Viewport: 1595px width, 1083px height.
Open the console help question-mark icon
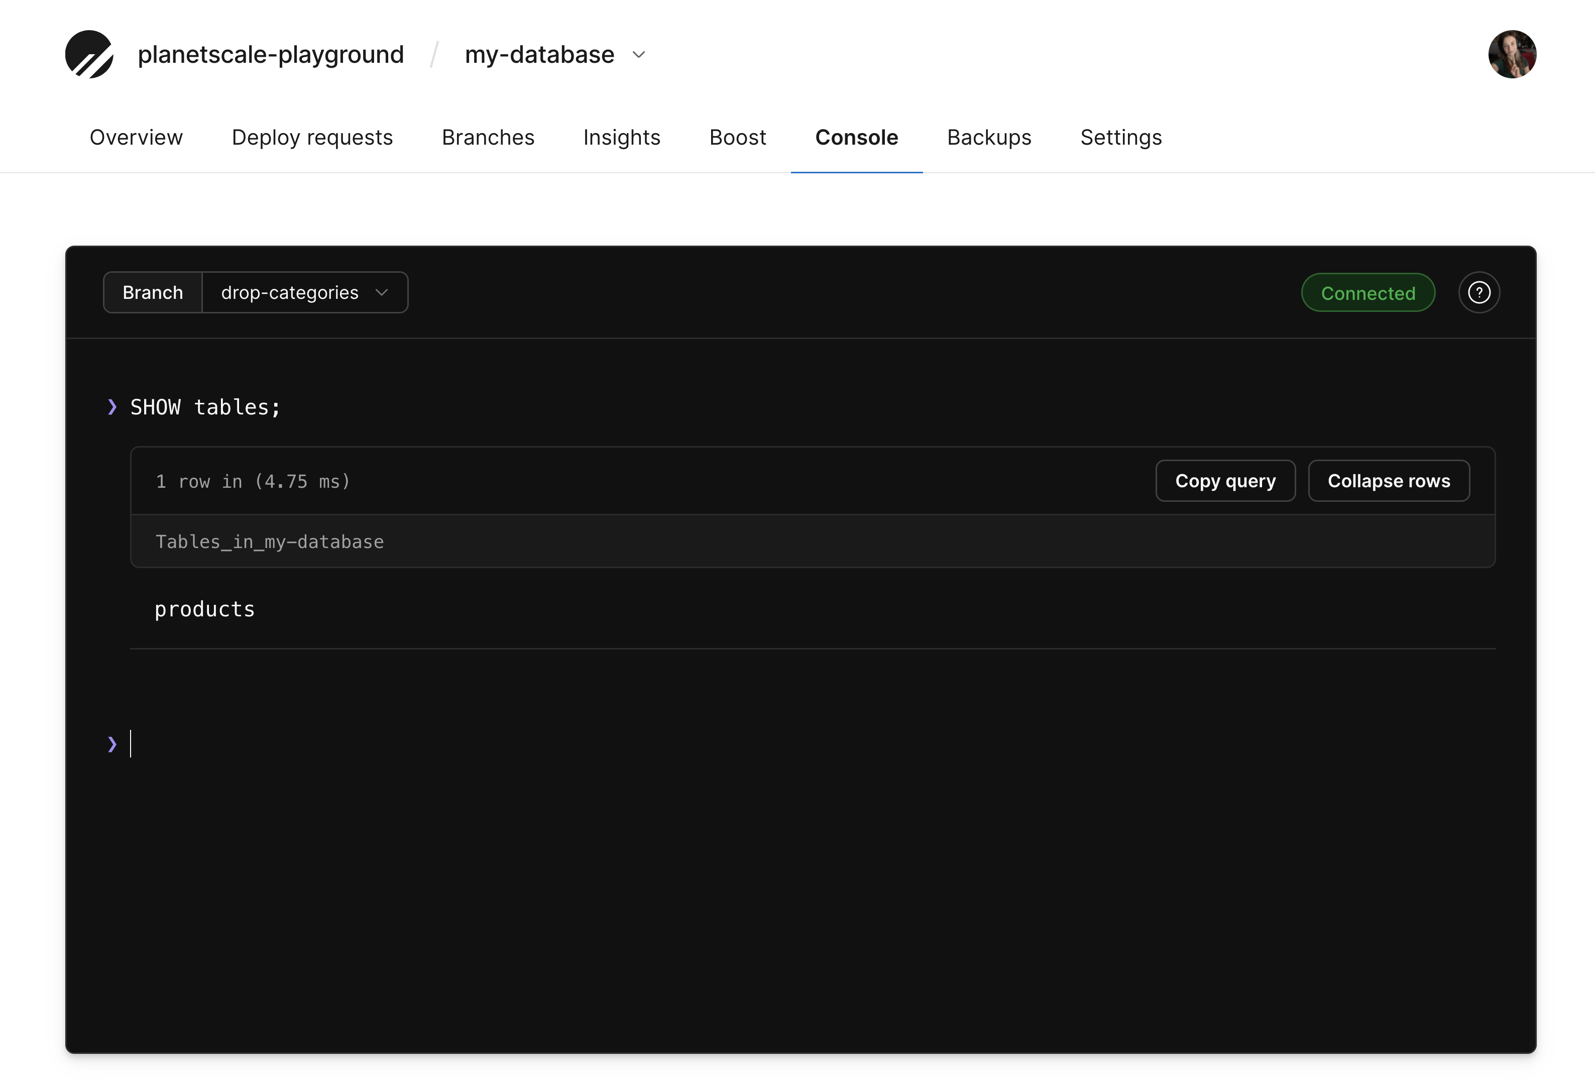[1479, 293]
